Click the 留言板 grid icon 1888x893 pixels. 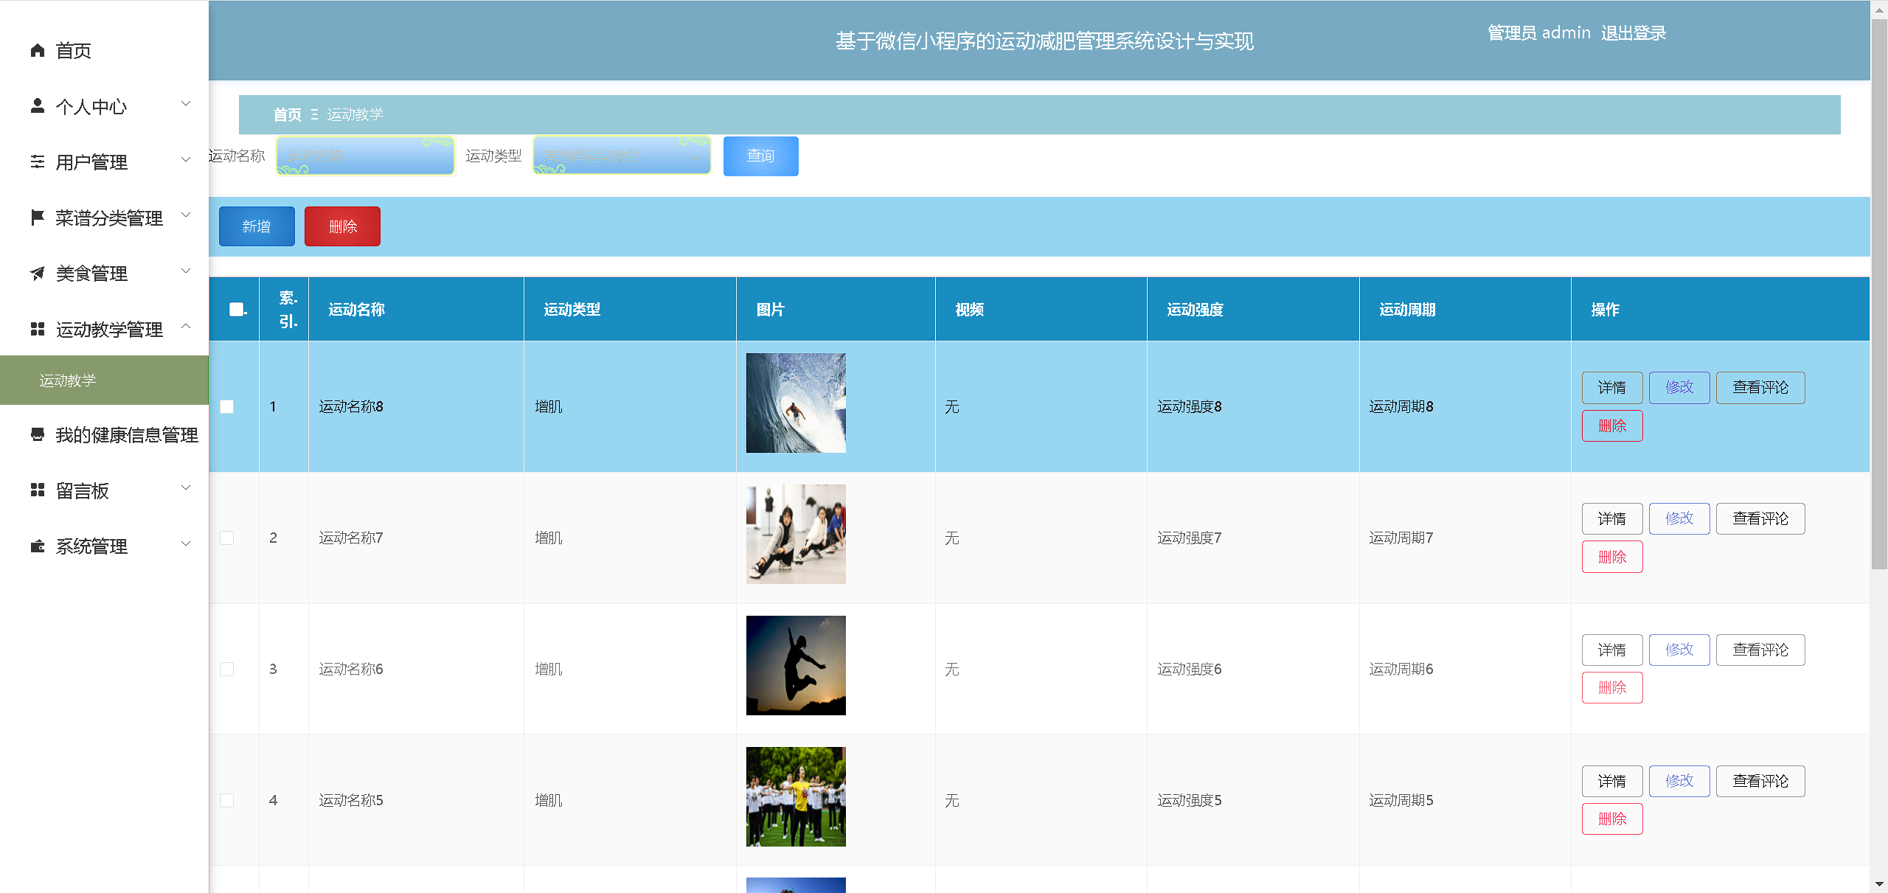coord(38,490)
